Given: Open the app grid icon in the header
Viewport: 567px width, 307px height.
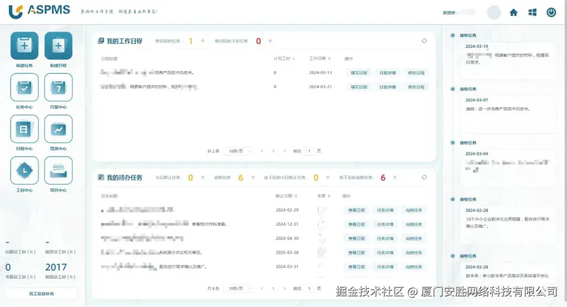Looking at the screenshot, I should pos(532,12).
